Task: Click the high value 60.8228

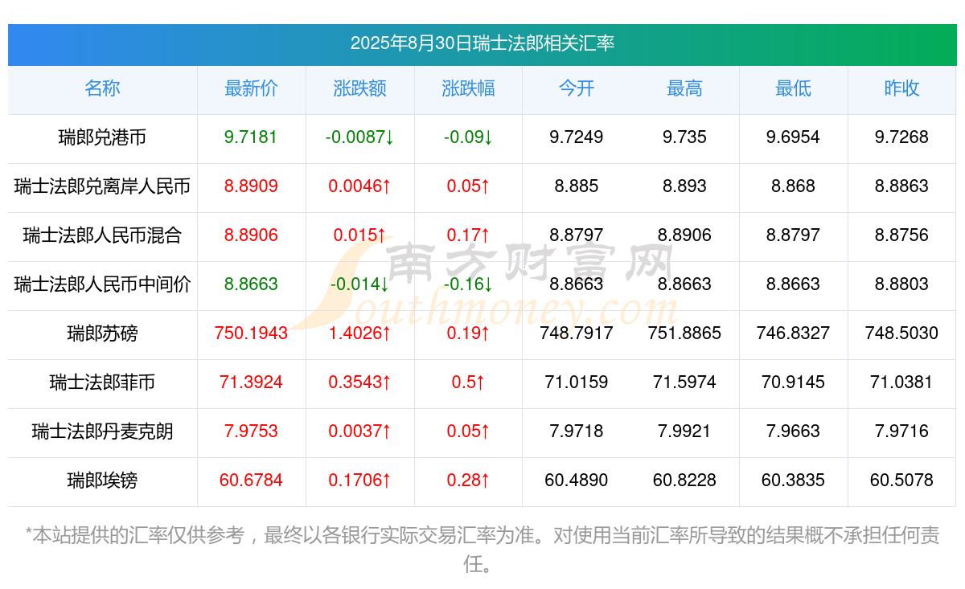Action: click(x=684, y=481)
